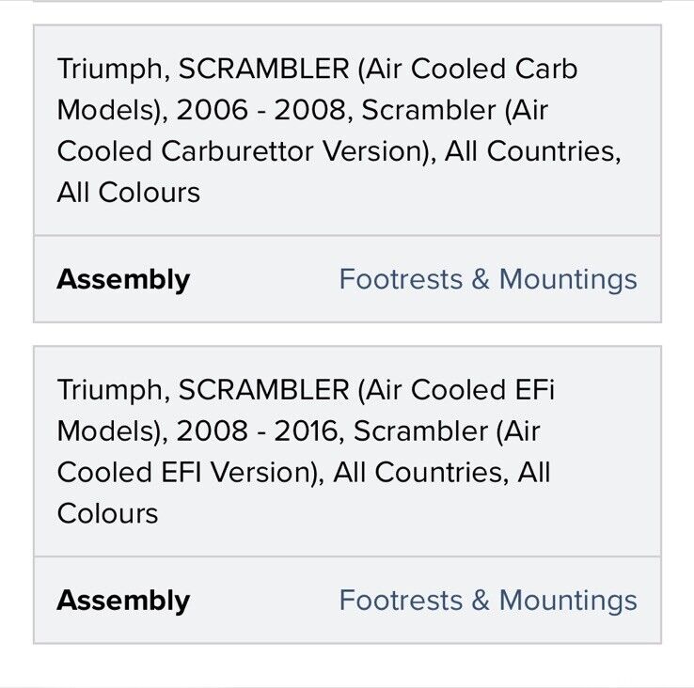
Task: Click "Scrambler (Air" after 2008 - 2016
Action: tap(447, 431)
